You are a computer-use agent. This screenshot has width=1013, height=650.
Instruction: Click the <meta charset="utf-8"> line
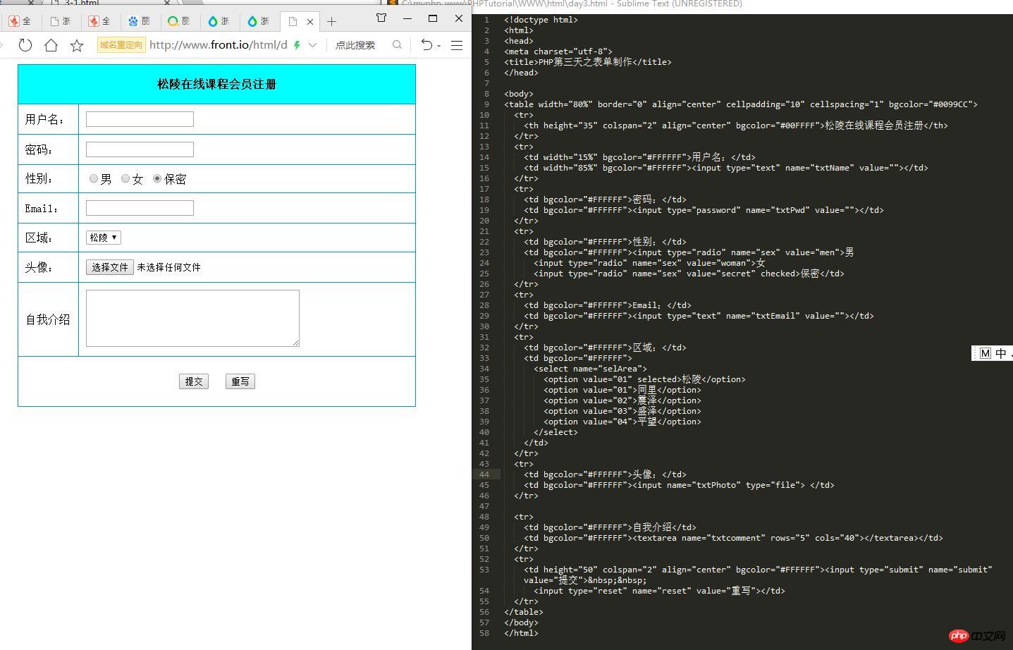click(x=558, y=51)
